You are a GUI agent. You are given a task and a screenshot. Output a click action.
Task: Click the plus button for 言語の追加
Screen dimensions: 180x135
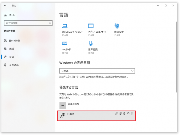63,105
